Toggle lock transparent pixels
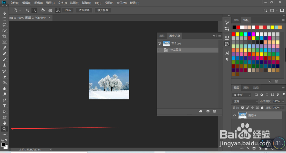Screen dimensions: 286x153 (243, 108)
